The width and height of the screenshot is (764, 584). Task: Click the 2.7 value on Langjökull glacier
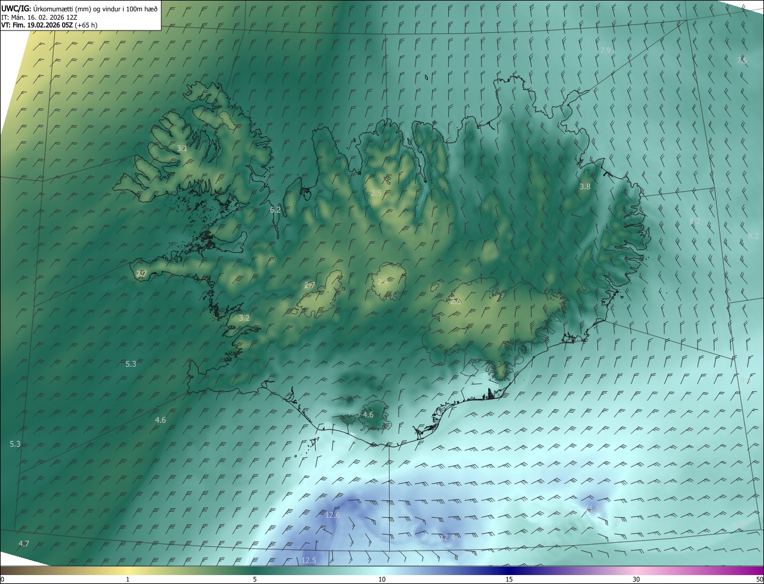(x=309, y=285)
